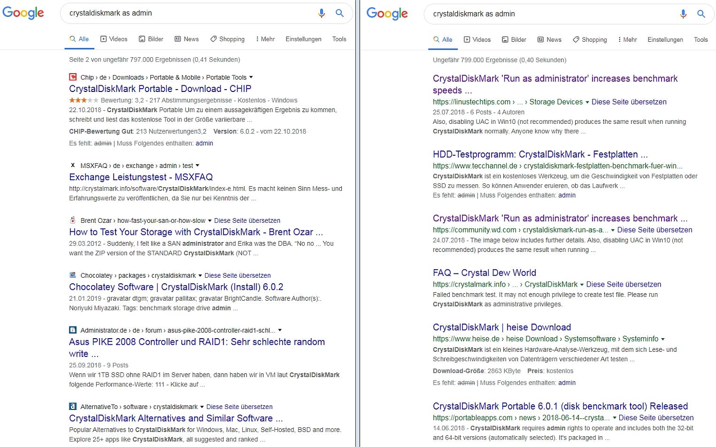Switch to Videos tab in left window
Screen dimensions: 716x447
[x=114, y=39]
